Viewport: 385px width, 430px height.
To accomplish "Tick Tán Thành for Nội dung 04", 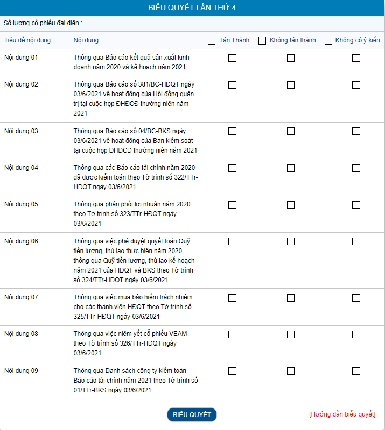I will (x=232, y=168).
